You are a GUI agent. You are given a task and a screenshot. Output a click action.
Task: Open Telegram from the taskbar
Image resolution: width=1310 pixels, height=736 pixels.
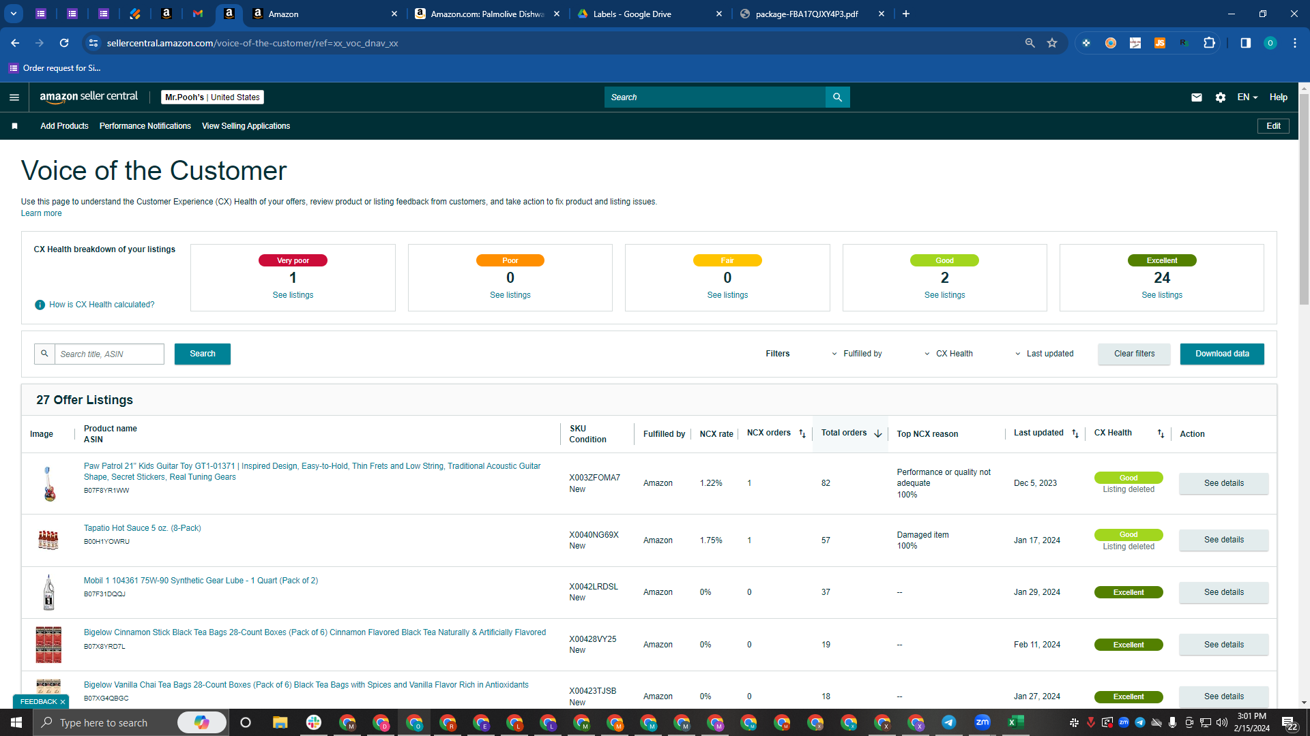coord(948,722)
